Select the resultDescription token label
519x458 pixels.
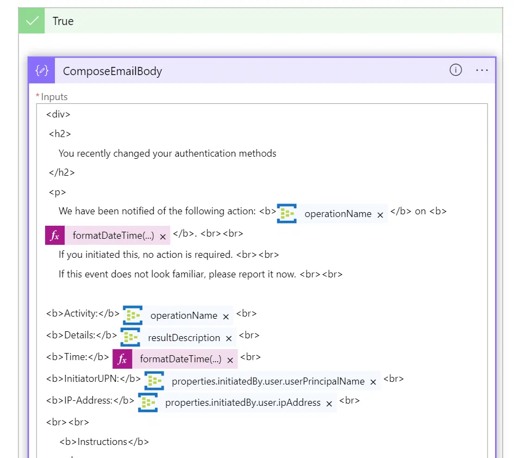(184, 337)
